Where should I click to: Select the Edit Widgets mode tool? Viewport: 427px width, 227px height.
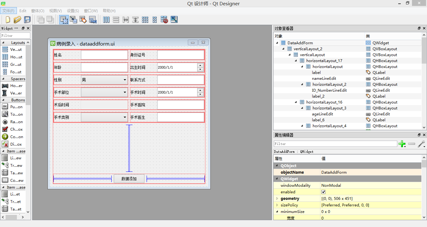pyautogui.click(x=64, y=20)
